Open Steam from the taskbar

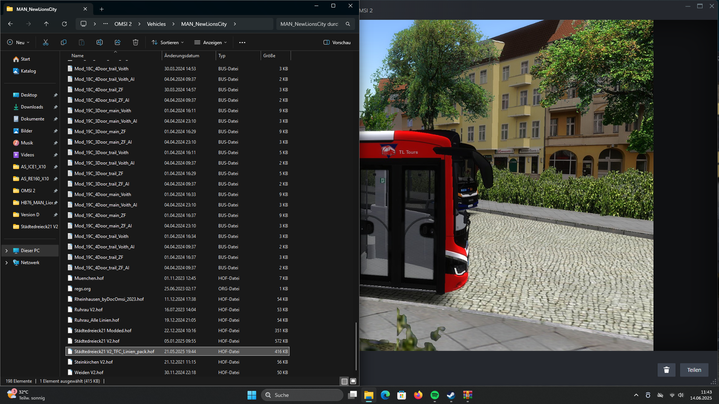pos(451,395)
